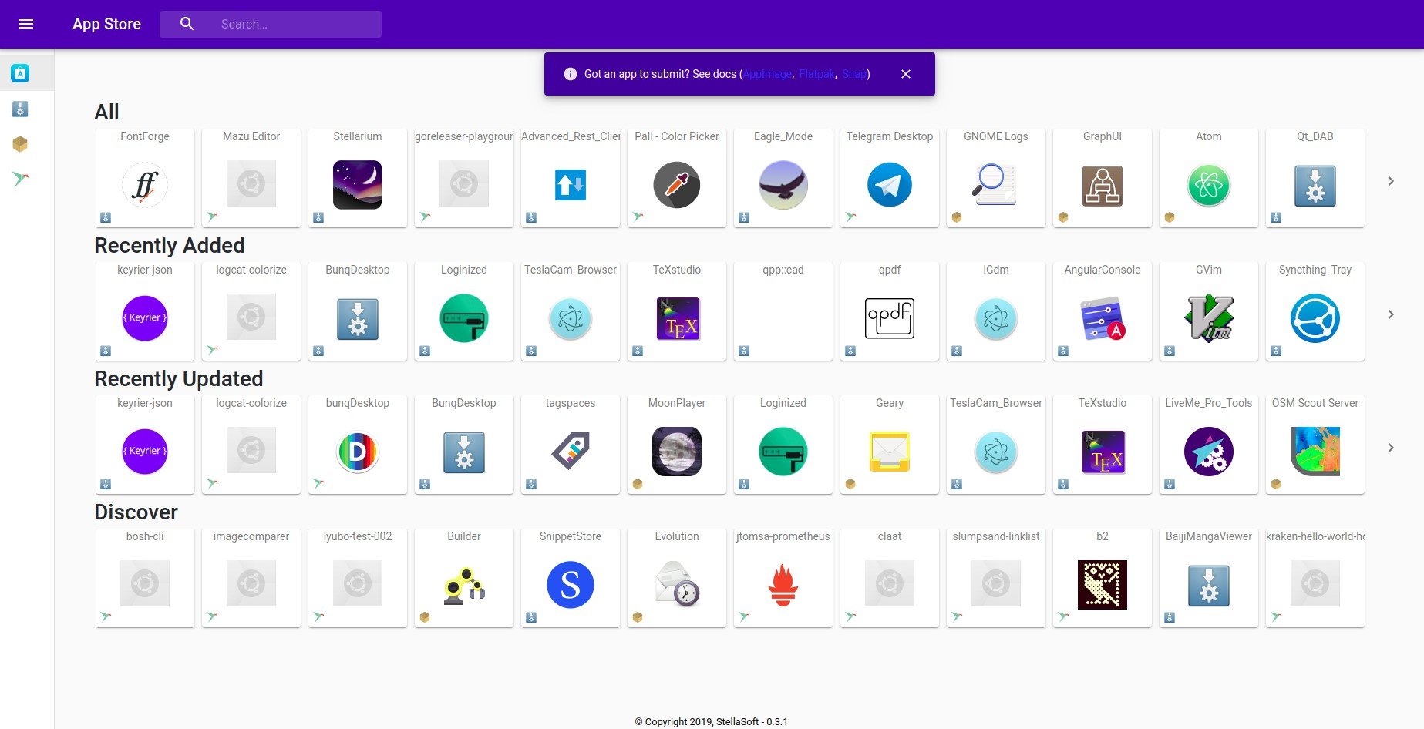
Task: Open the Syncthing_Tray app card
Action: [1315, 311]
